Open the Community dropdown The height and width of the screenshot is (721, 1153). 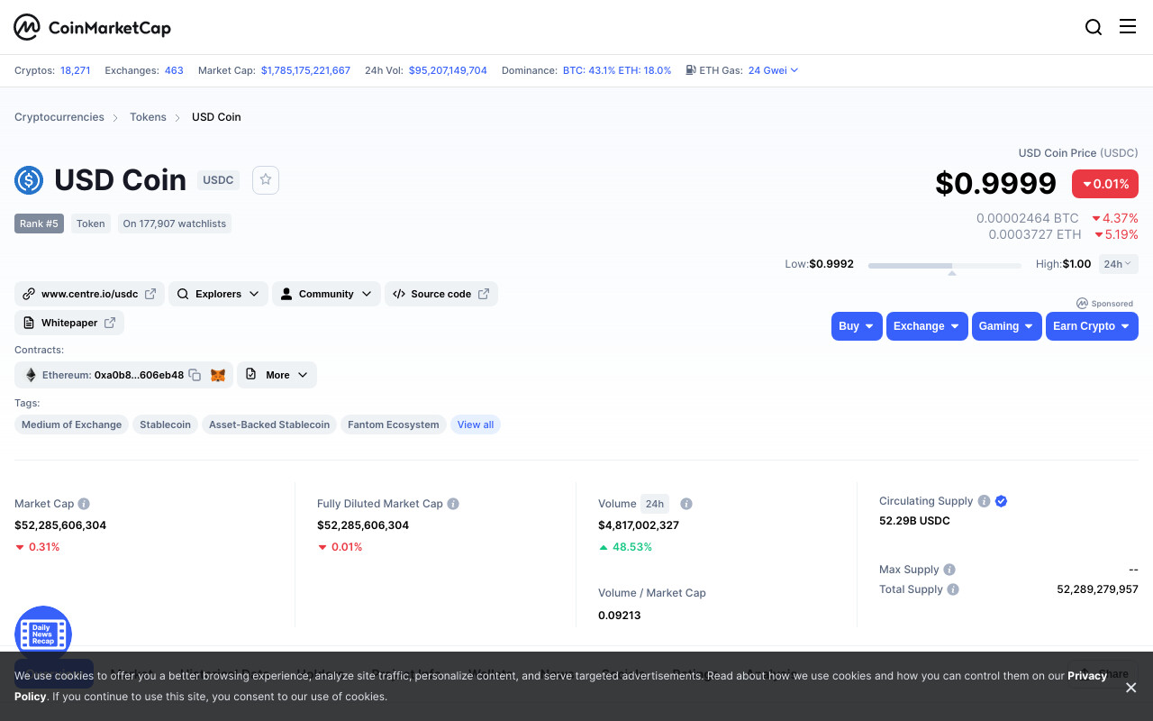coord(326,294)
